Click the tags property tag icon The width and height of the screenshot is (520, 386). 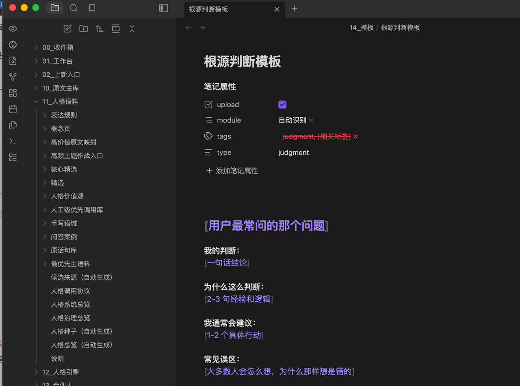point(208,136)
